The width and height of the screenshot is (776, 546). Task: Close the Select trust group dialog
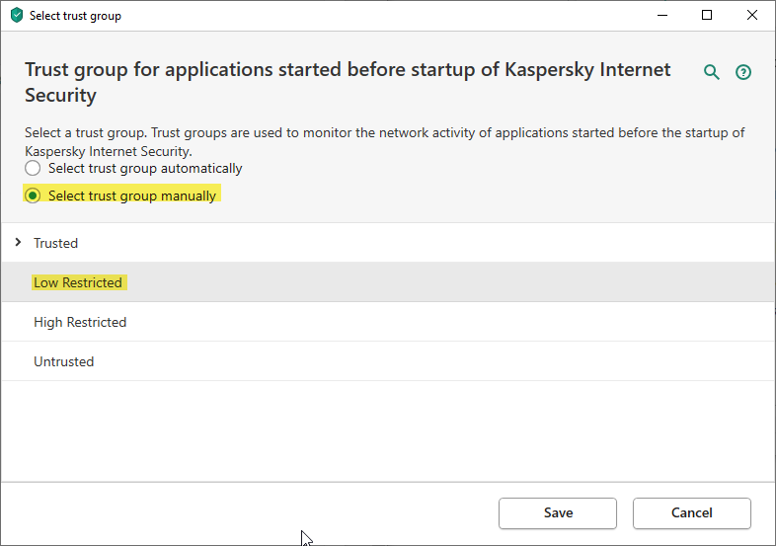[x=752, y=16]
